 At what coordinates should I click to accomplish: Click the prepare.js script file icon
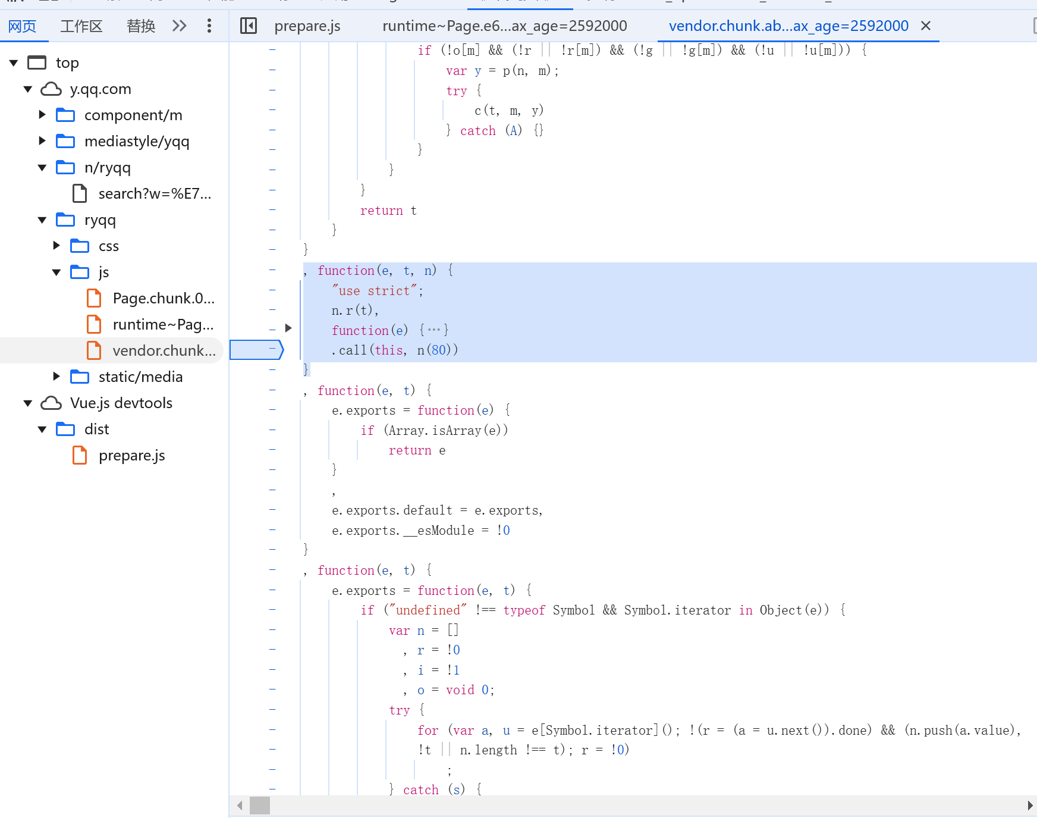pos(80,455)
